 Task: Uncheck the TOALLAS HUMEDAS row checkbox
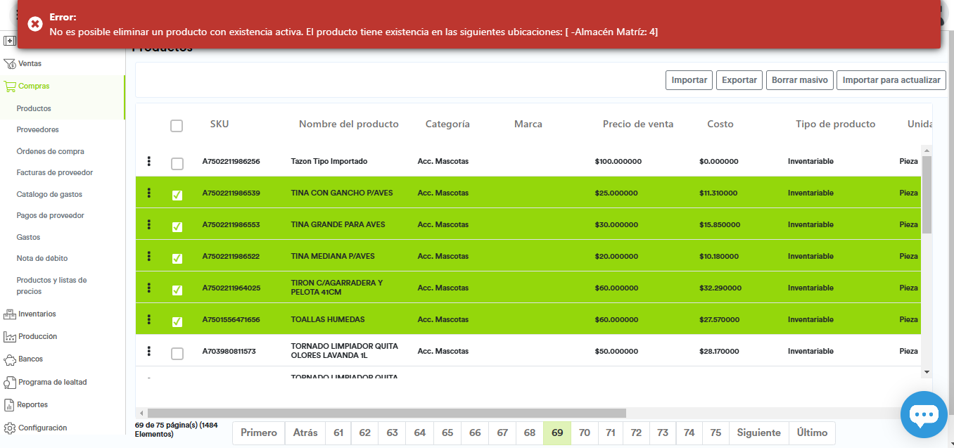click(x=177, y=322)
